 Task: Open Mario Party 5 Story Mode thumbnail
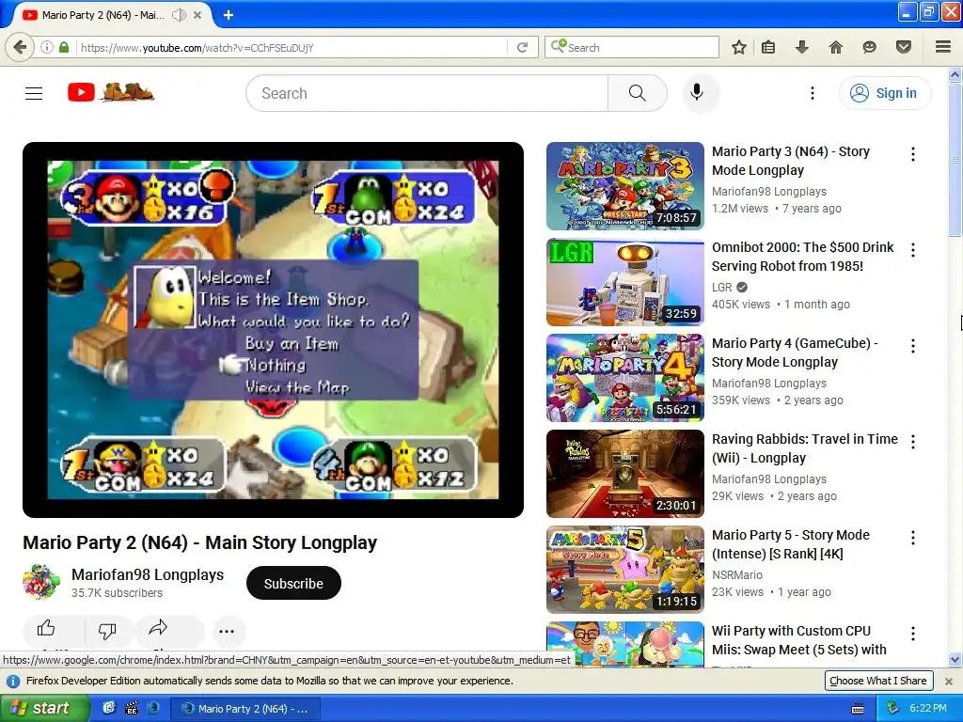(625, 570)
